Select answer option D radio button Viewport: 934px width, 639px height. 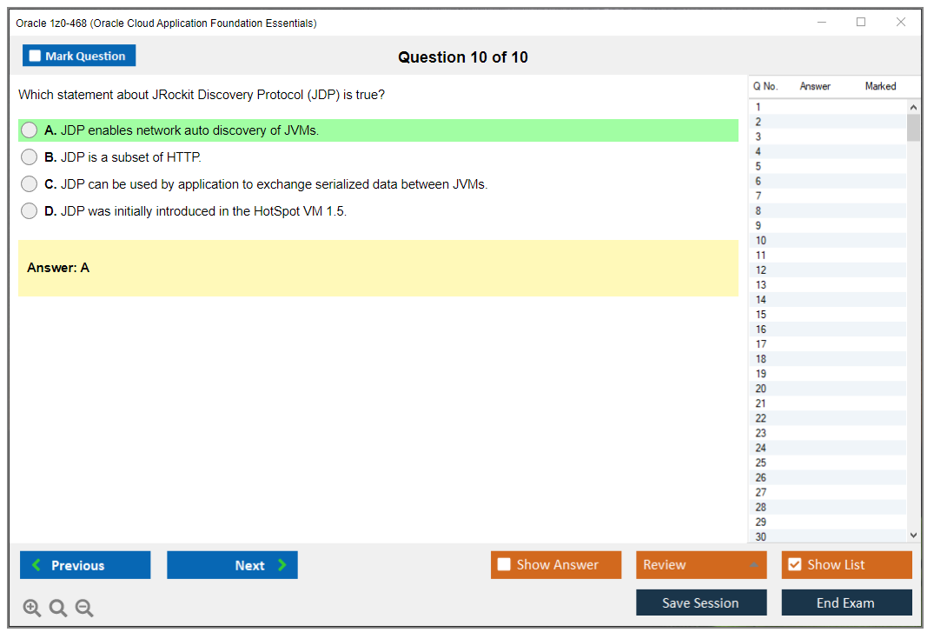[x=29, y=210]
